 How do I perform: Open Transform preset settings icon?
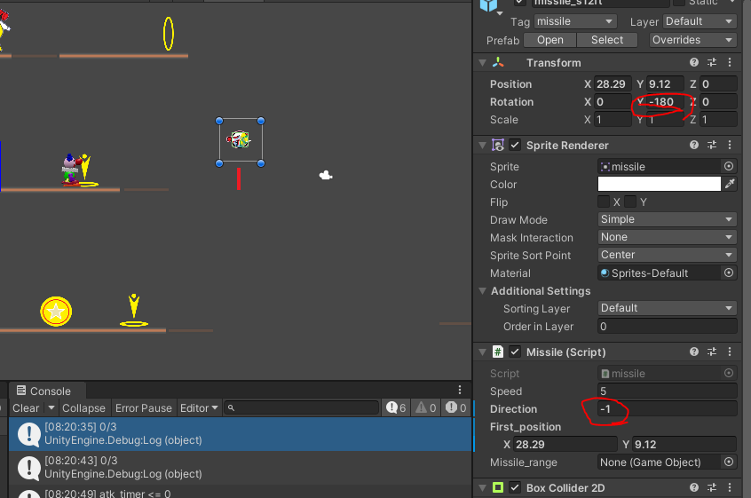tap(712, 62)
